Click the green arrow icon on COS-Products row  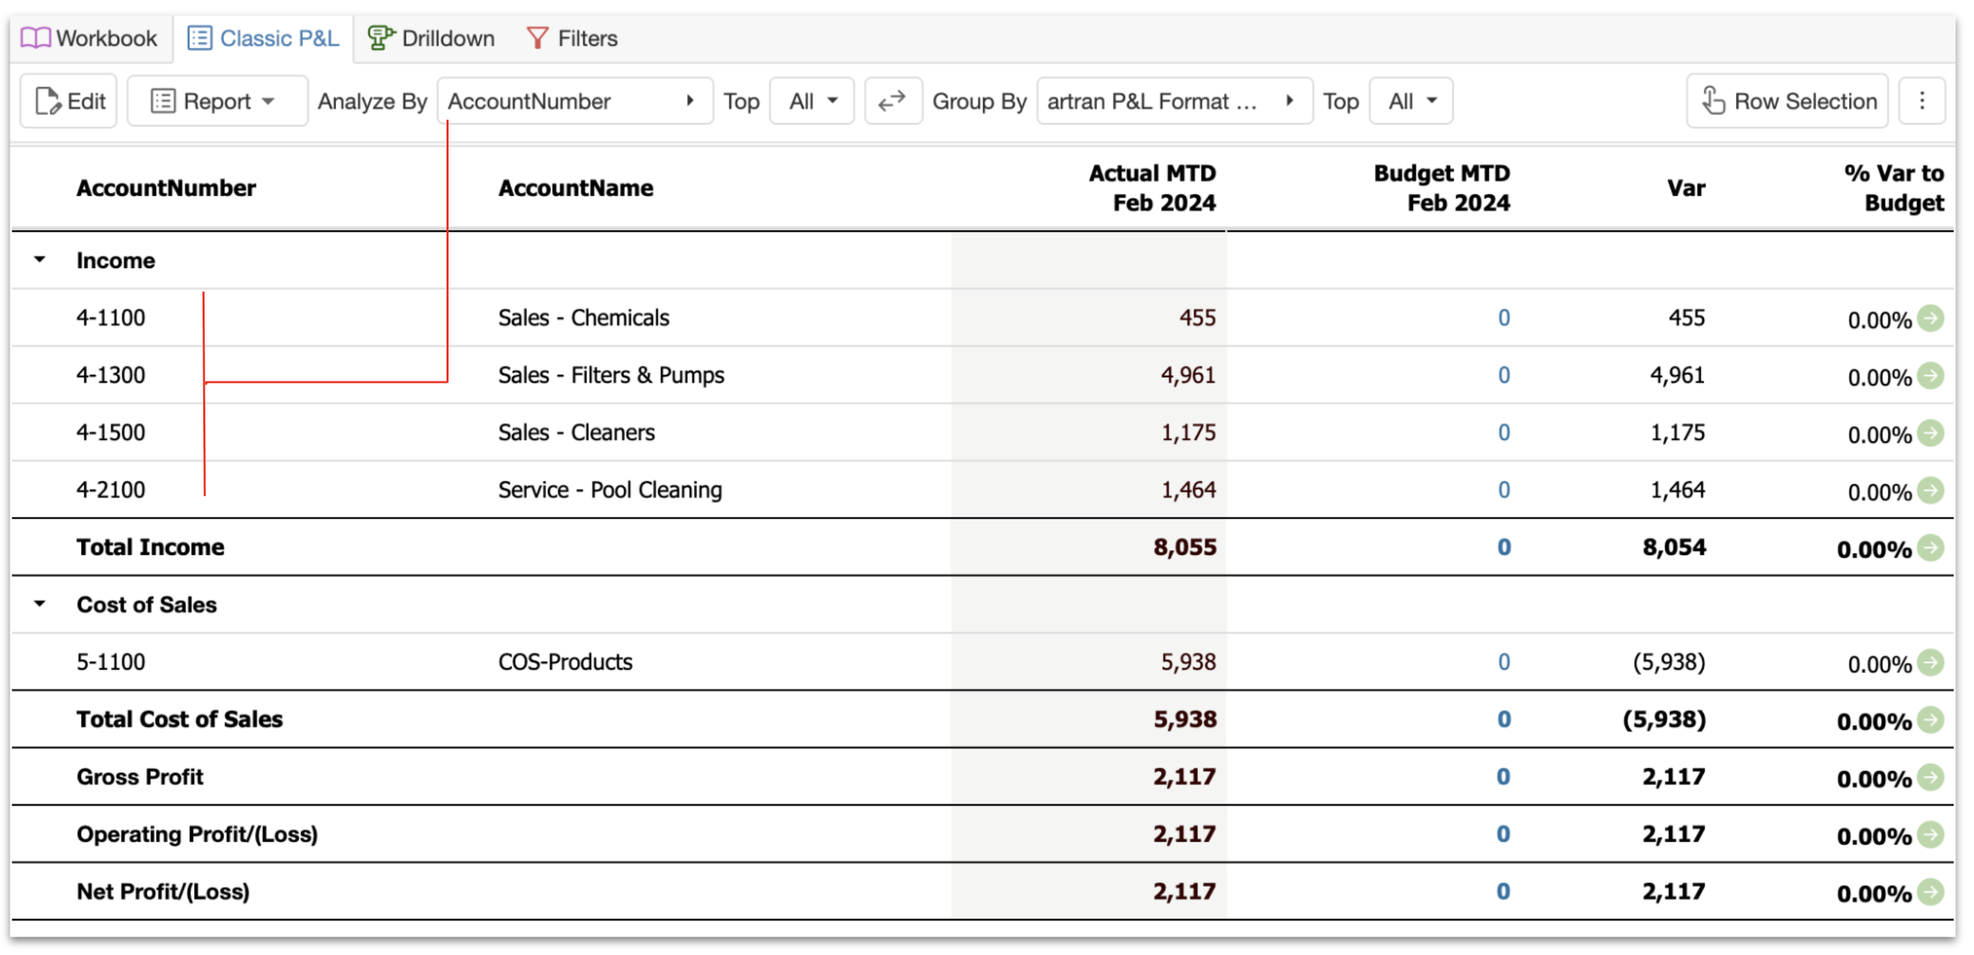coord(1930,663)
